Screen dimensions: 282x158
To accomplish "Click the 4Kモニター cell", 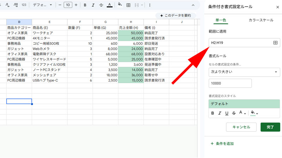I will coord(50,38).
